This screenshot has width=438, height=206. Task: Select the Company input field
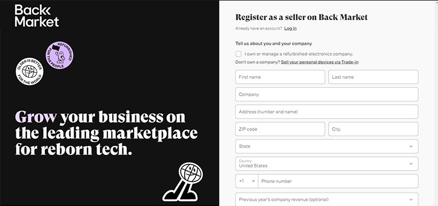(327, 95)
